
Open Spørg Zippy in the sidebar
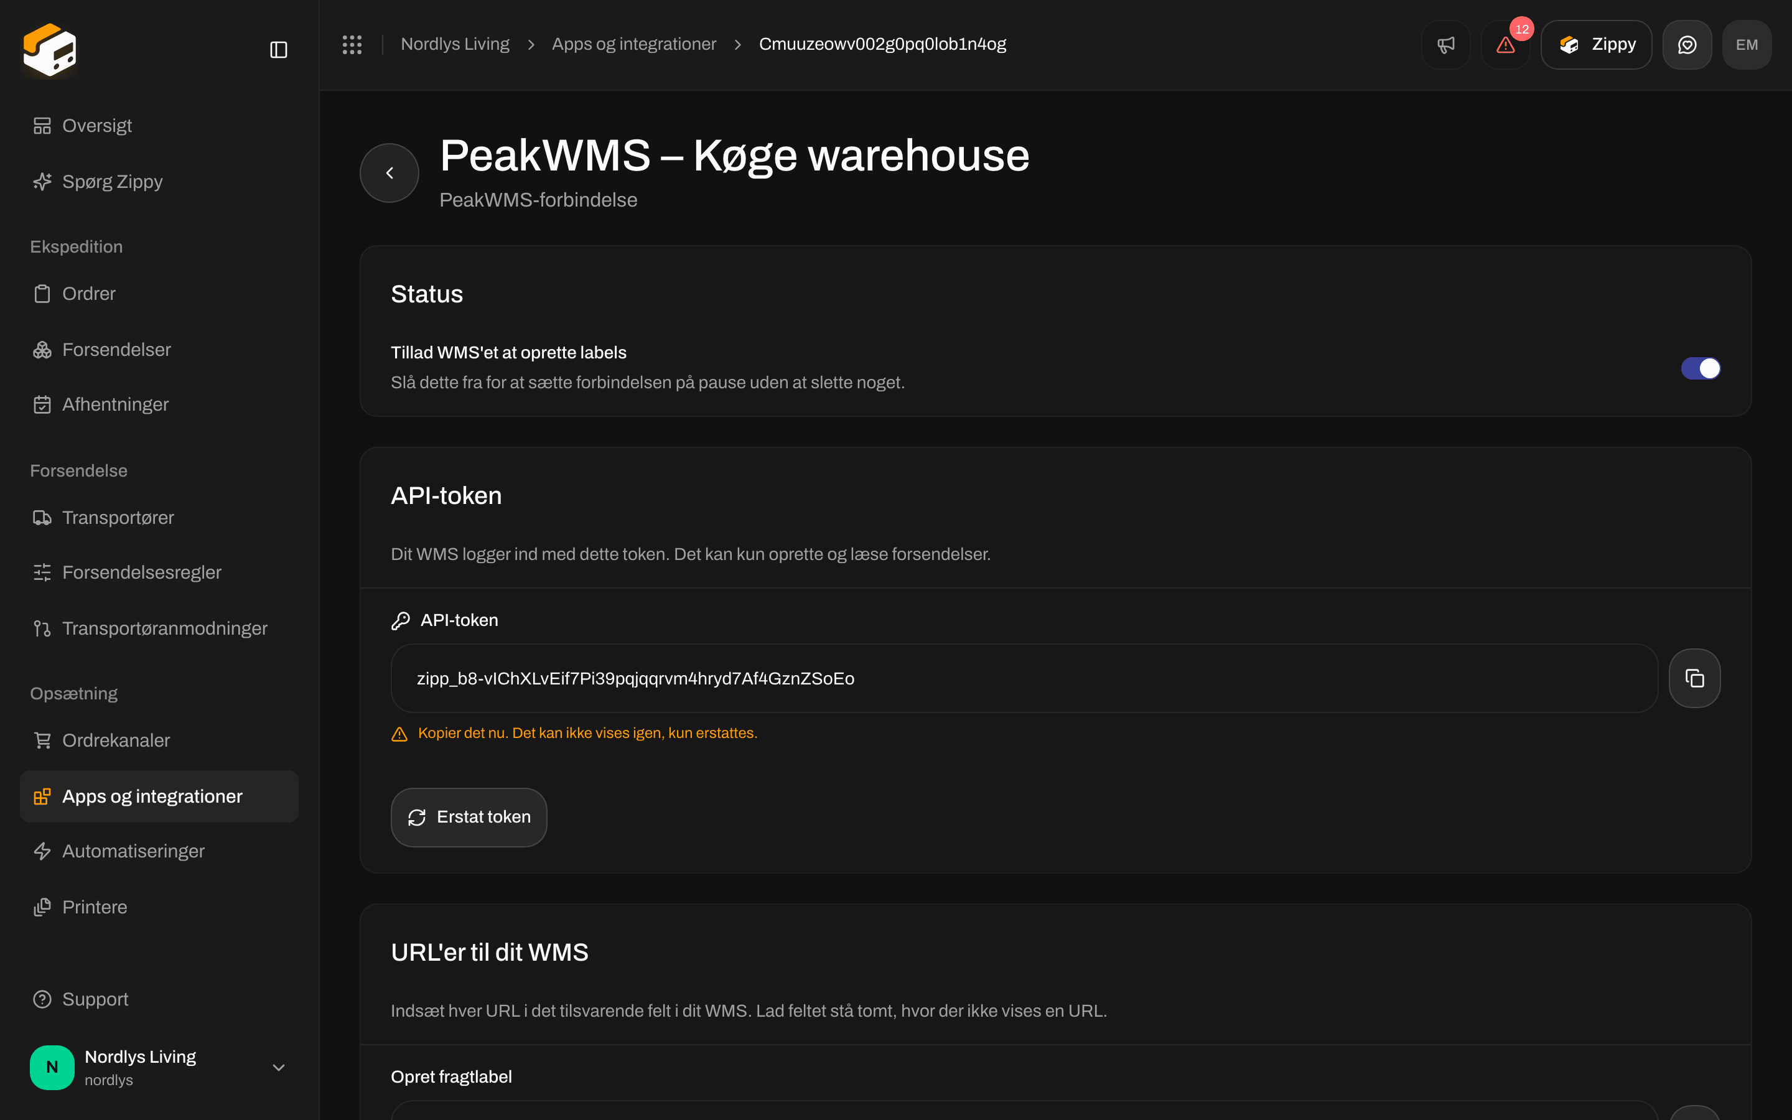click(159, 182)
